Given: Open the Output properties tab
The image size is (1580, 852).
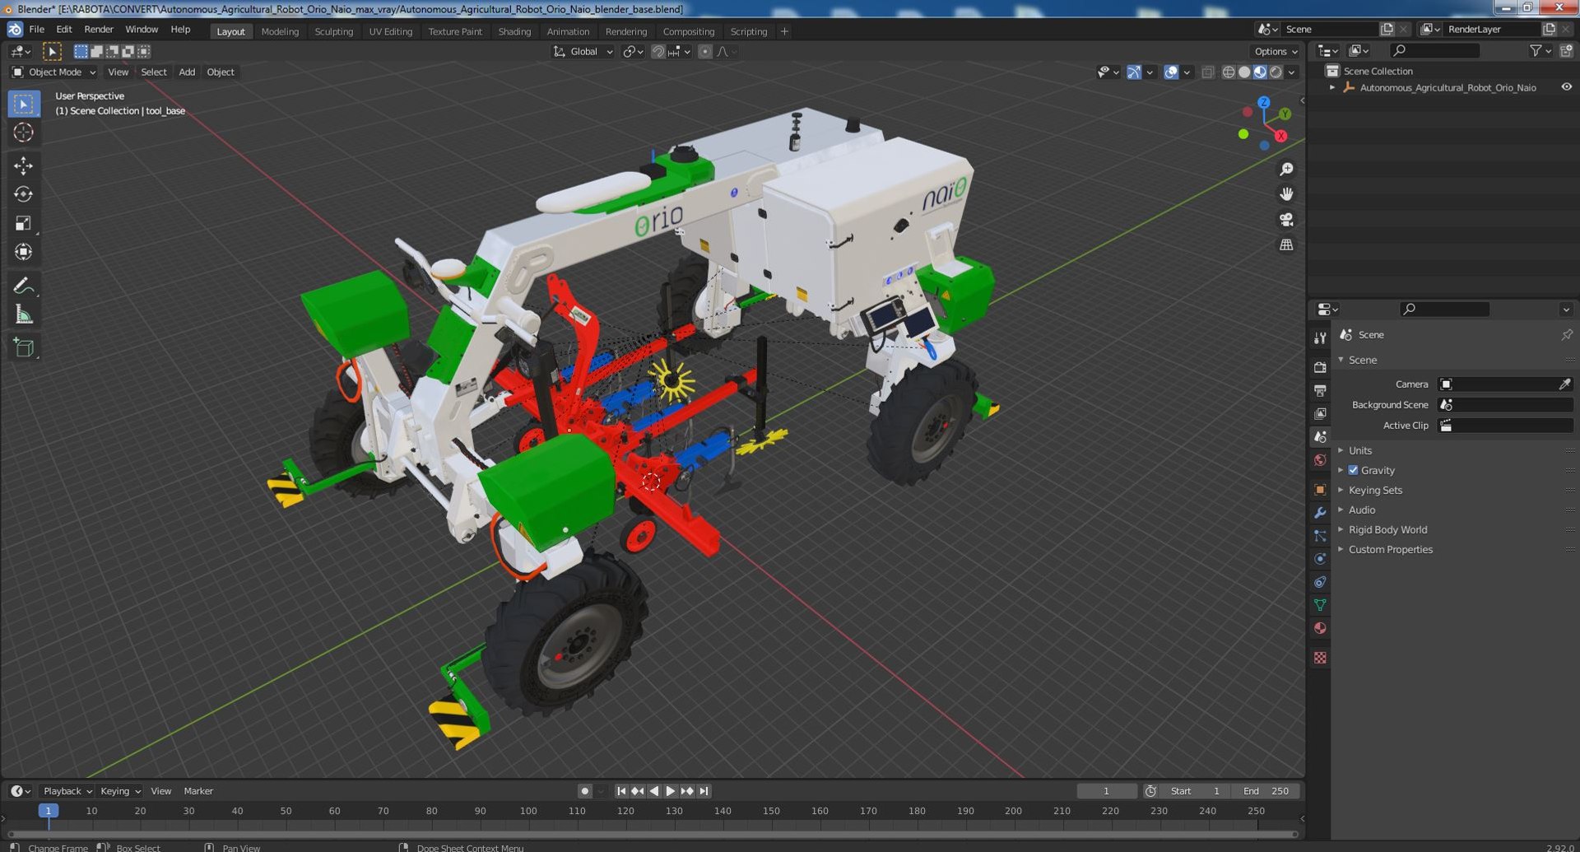Looking at the screenshot, I should 1320,390.
